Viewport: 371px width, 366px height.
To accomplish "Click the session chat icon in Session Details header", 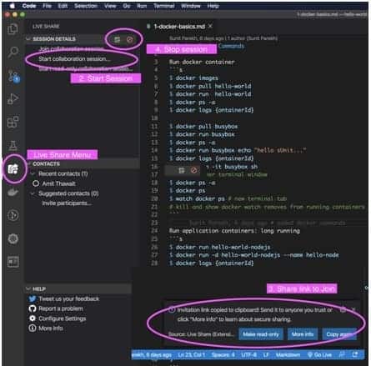I will pyautogui.click(x=118, y=39).
